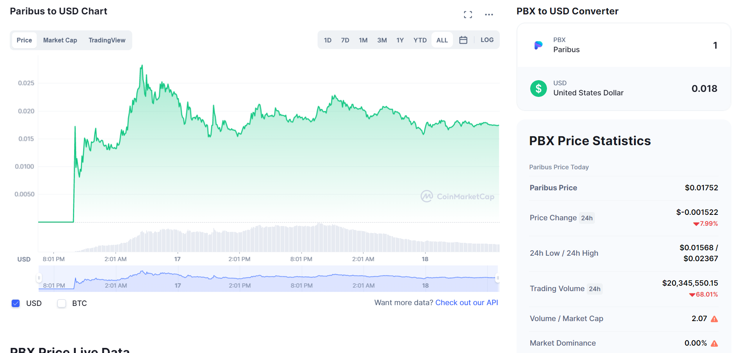
Task: Click left handle of chart range slider
Action: point(39,278)
